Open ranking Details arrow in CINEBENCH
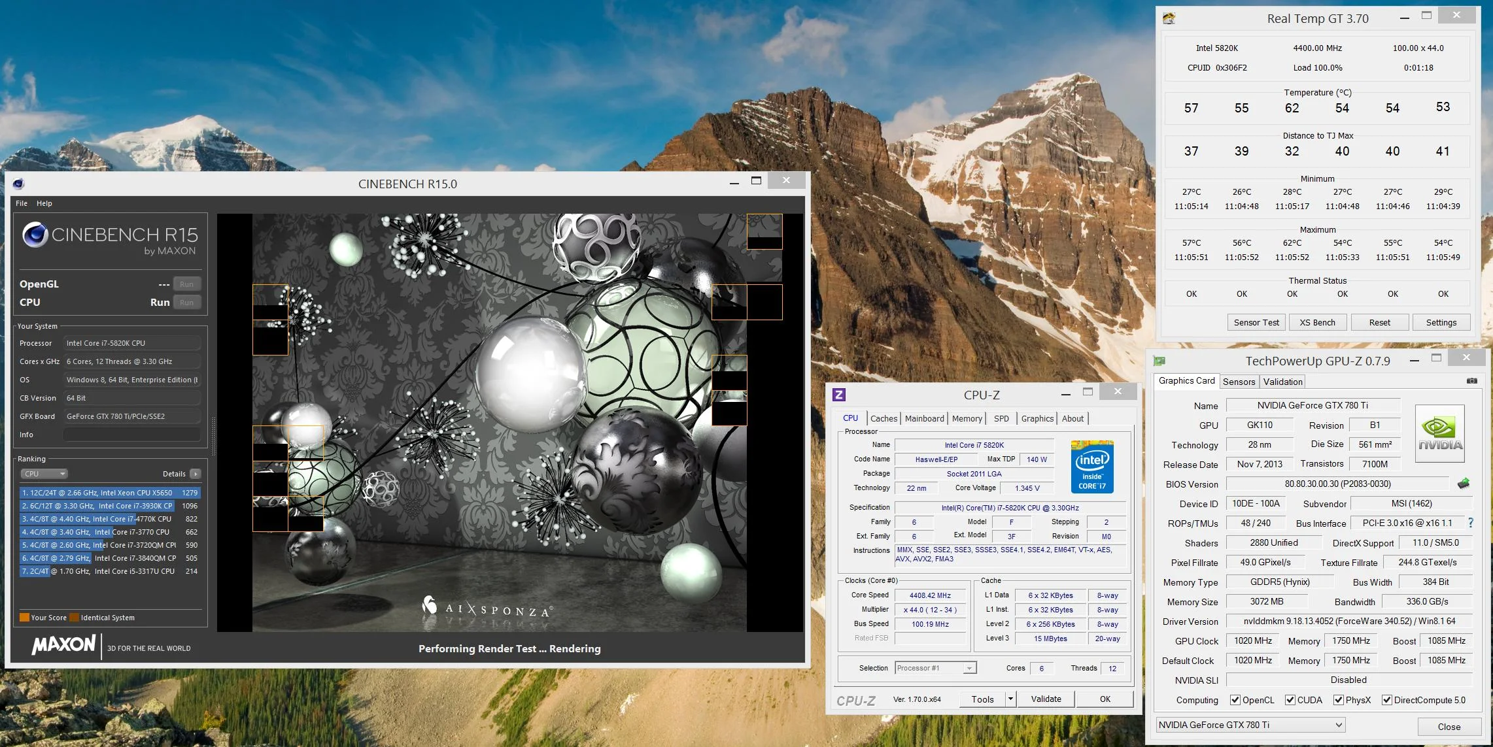The width and height of the screenshot is (1493, 747). click(196, 474)
